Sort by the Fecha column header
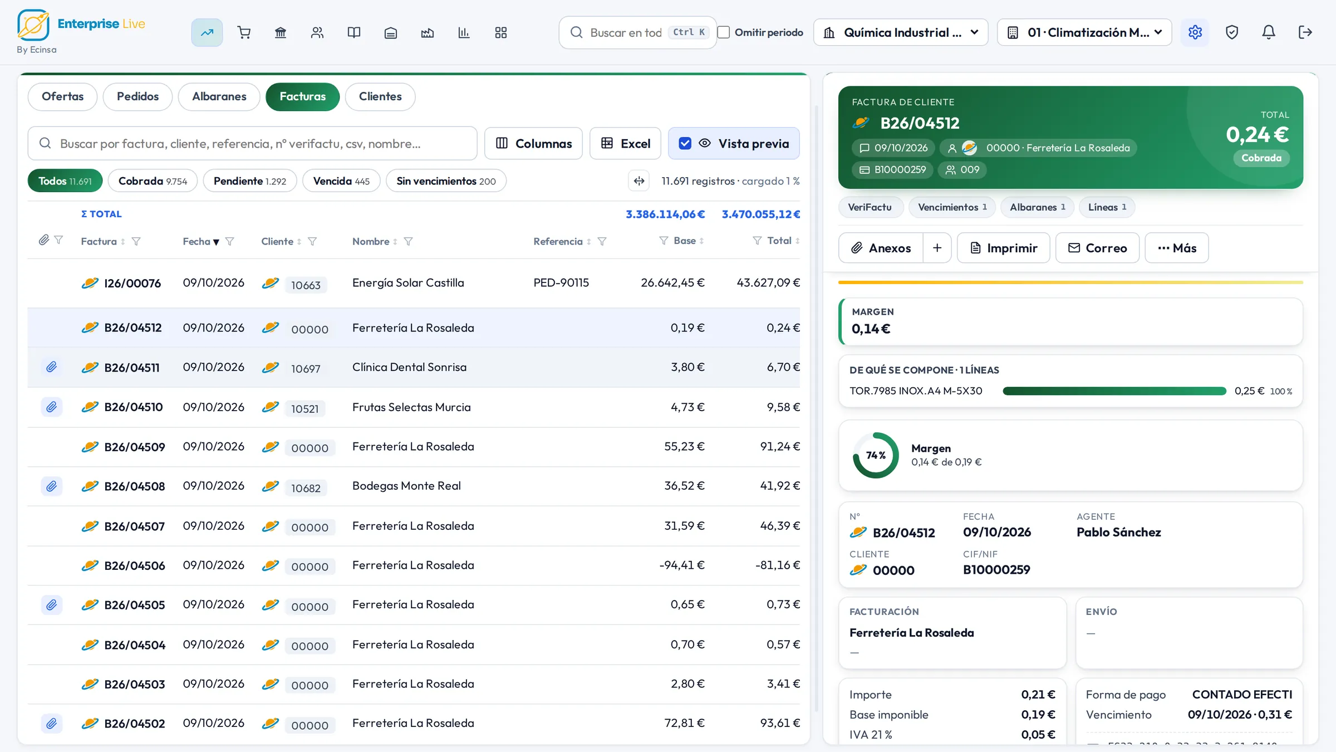Screen dimensions: 1336x752 [201, 241]
